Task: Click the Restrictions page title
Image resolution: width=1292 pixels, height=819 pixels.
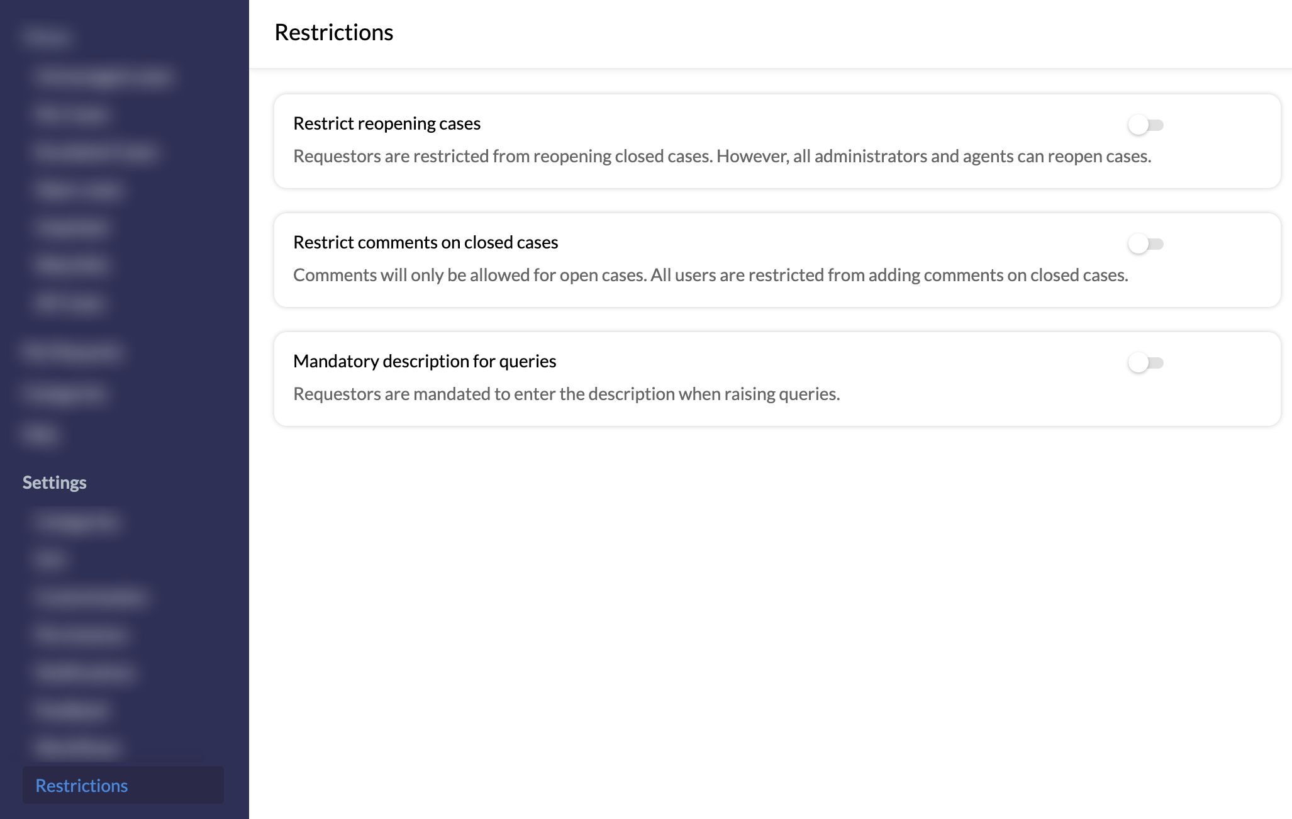Action: (x=334, y=32)
